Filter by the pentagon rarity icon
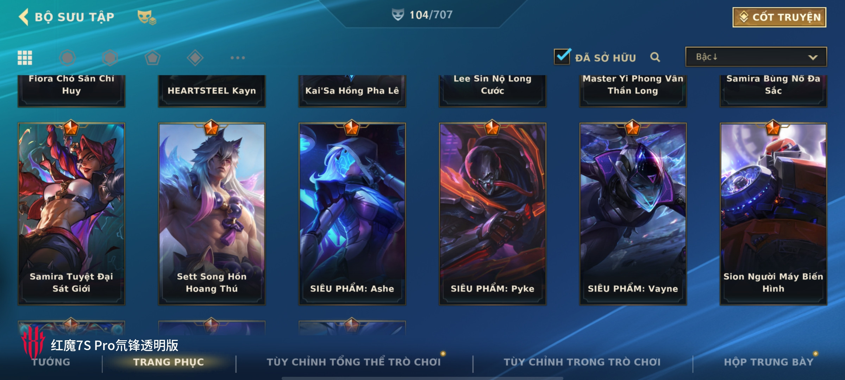This screenshot has height=380, width=845. pos(152,58)
